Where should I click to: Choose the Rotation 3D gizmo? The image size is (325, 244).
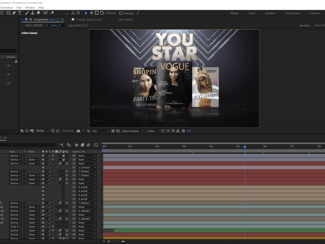(102, 13)
